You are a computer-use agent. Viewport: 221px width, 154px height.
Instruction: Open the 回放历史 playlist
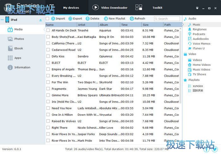point(198,90)
